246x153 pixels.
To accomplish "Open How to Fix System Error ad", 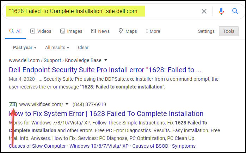I will tap(106, 114).
